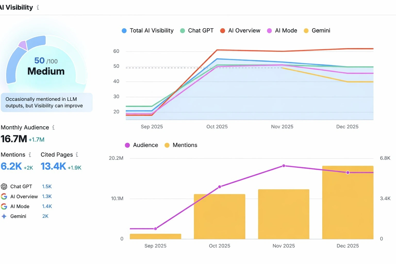Image resolution: width=396 pixels, height=264 pixels.
Task: Toggle the Gemini legend entry
Action: [317, 30]
